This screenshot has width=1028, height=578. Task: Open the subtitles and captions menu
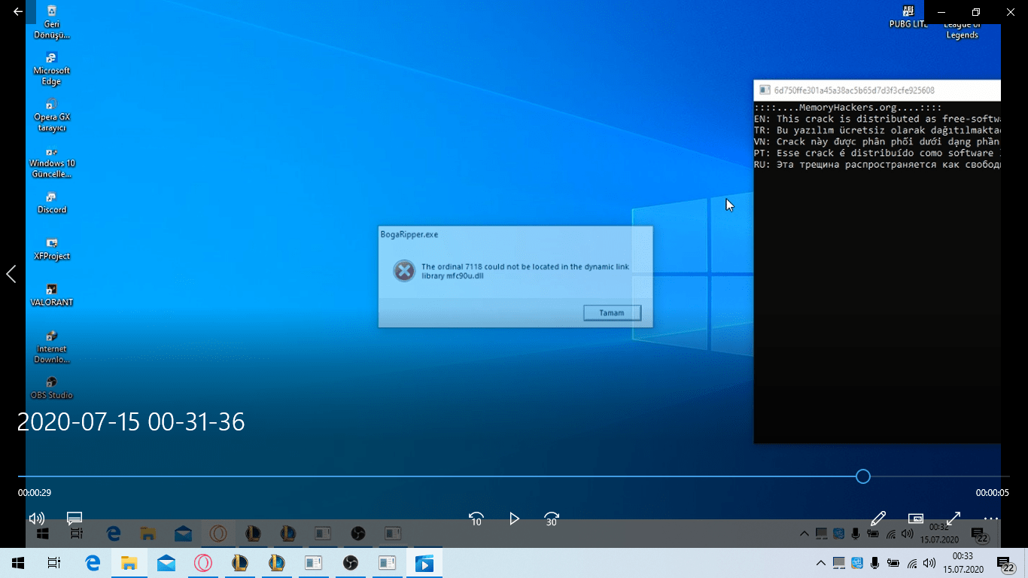point(74,519)
